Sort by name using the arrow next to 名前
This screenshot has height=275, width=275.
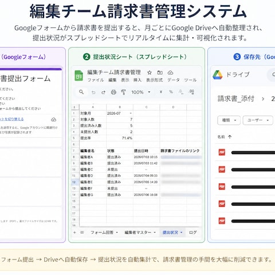230,137
